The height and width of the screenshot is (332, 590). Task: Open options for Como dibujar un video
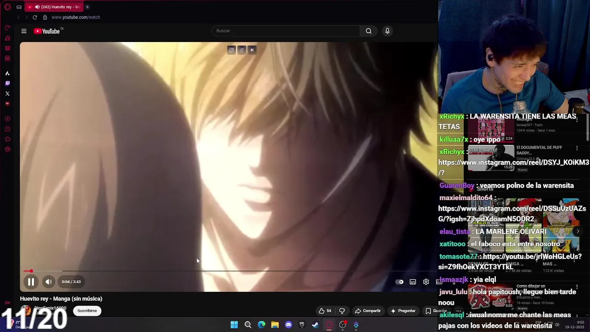pyautogui.click(x=577, y=287)
